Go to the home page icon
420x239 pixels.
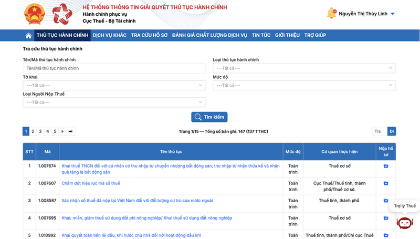(x=28, y=35)
